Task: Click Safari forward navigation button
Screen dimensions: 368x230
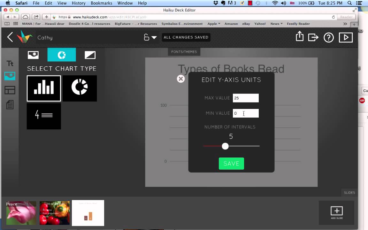Action: click(15, 17)
